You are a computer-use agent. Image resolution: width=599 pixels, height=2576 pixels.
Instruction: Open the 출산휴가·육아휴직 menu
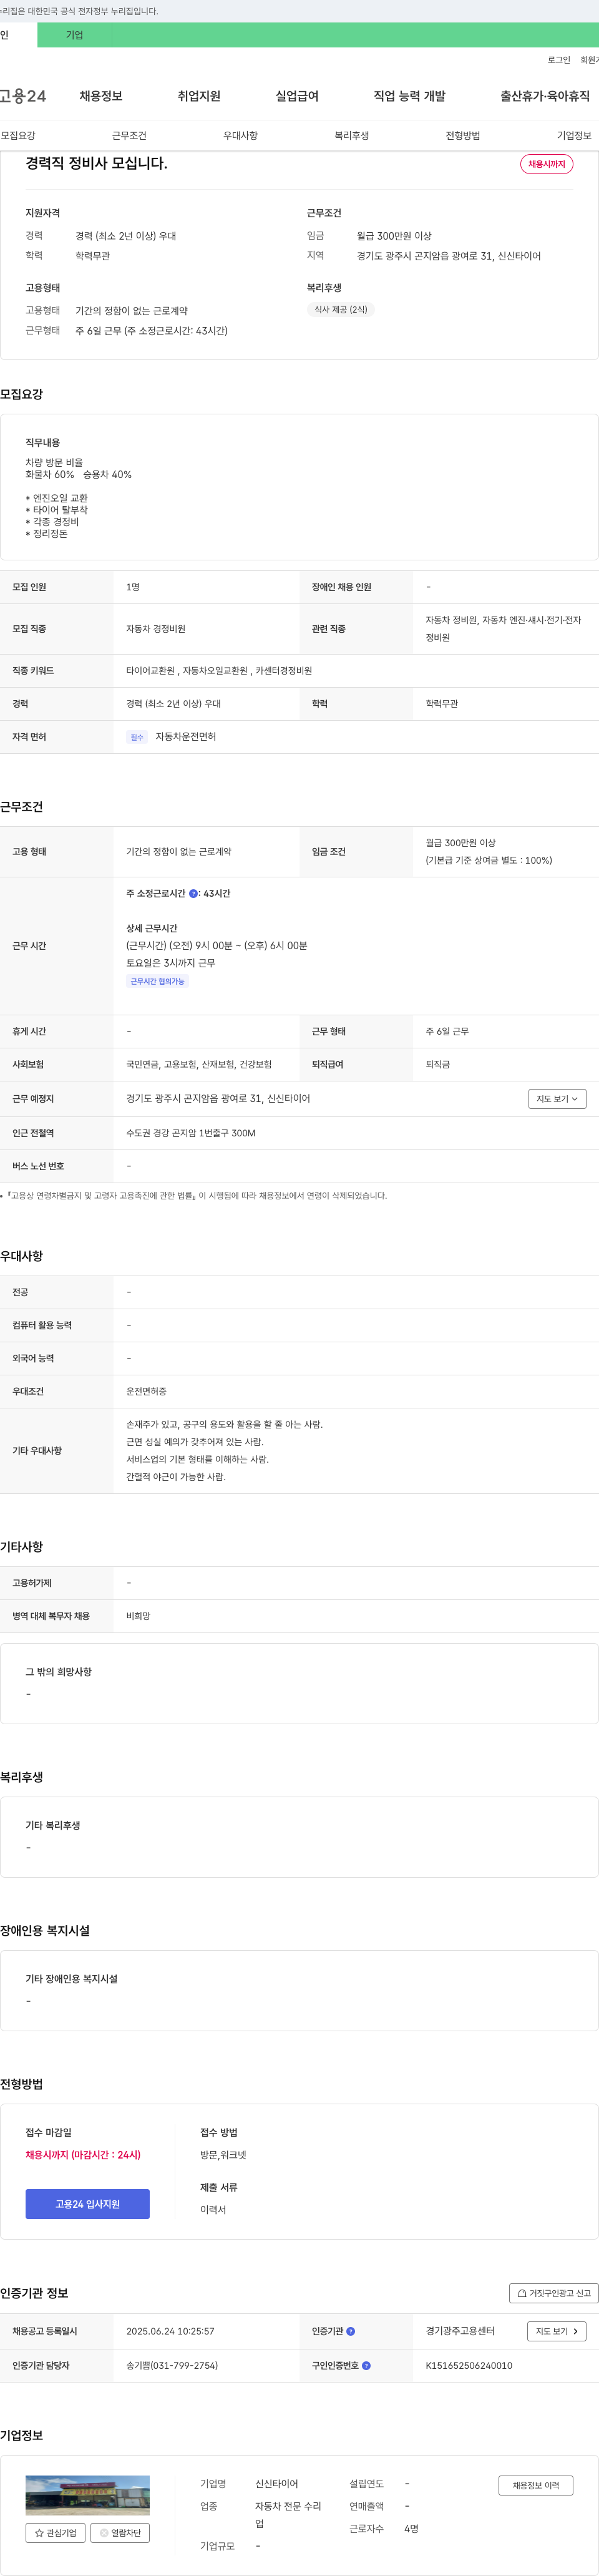[545, 96]
